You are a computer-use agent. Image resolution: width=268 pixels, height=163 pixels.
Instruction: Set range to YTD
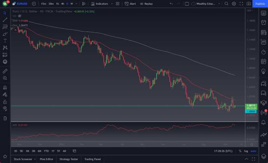46,151
